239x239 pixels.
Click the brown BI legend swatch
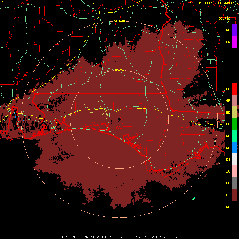click(234, 195)
